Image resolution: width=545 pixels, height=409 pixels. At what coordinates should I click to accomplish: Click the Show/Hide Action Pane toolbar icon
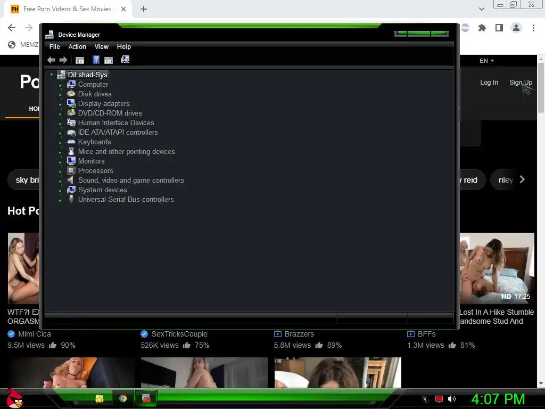point(109,60)
